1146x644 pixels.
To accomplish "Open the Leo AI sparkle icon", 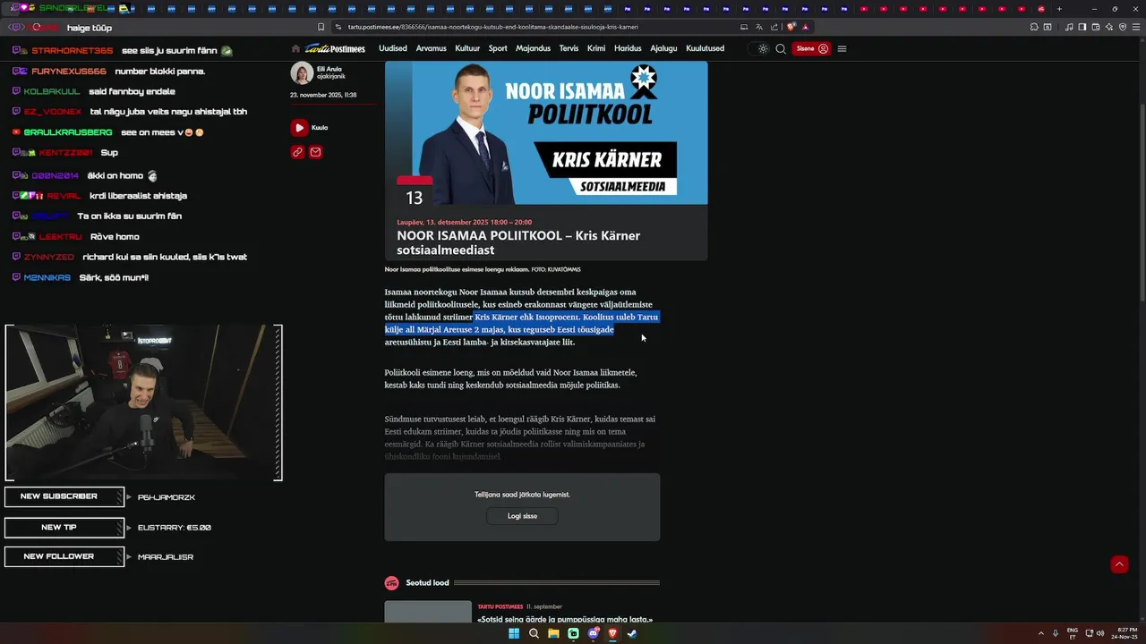I will [1109, 27].
